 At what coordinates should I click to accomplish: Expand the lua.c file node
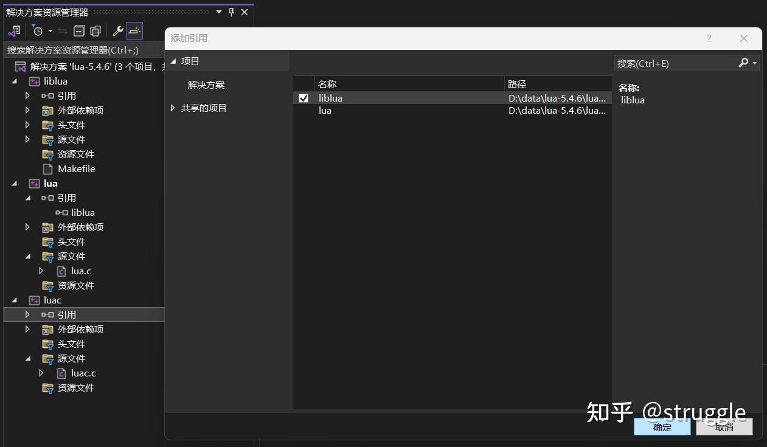tap(41, 271)
